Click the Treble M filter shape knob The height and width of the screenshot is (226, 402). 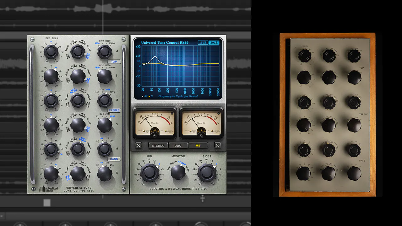click(x=78, y=101)
